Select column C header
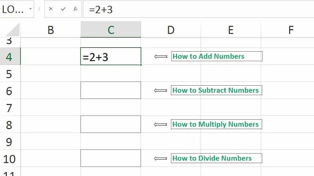This screenshot has width=314, height=176. tap(111, 30)
